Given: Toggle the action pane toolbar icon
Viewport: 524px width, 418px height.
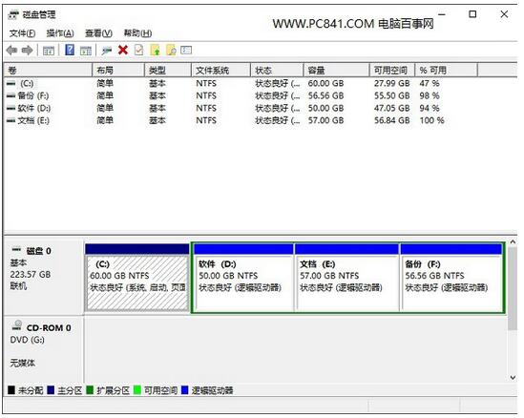Looking at the screenshot, I should (86, 51).
